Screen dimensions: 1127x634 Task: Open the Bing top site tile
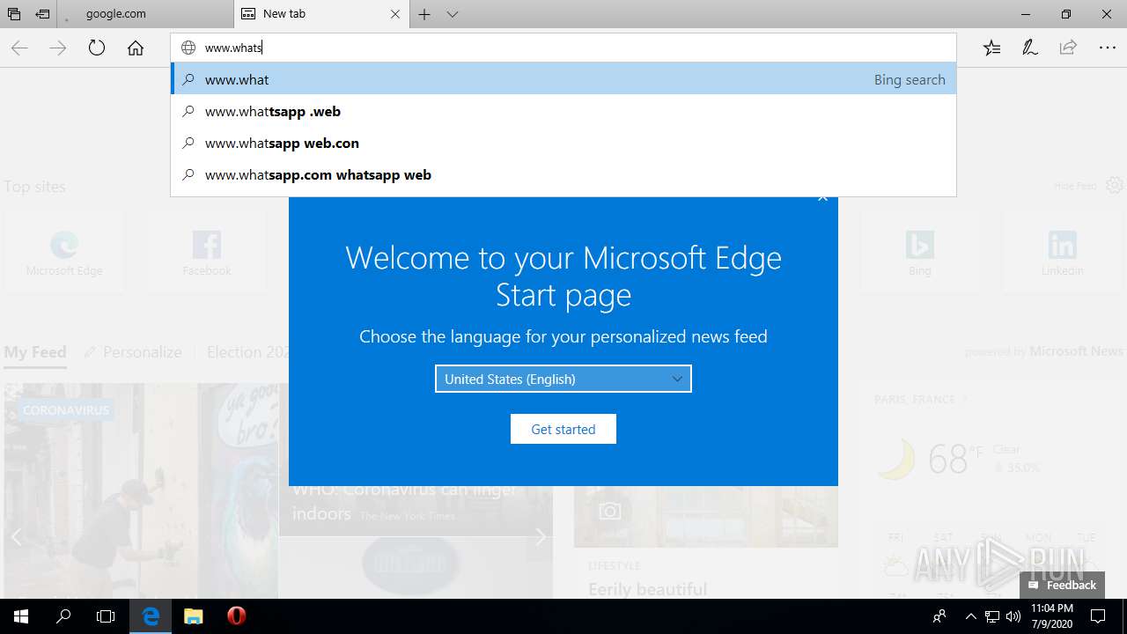pyautogui.click(x=920, y=251)
